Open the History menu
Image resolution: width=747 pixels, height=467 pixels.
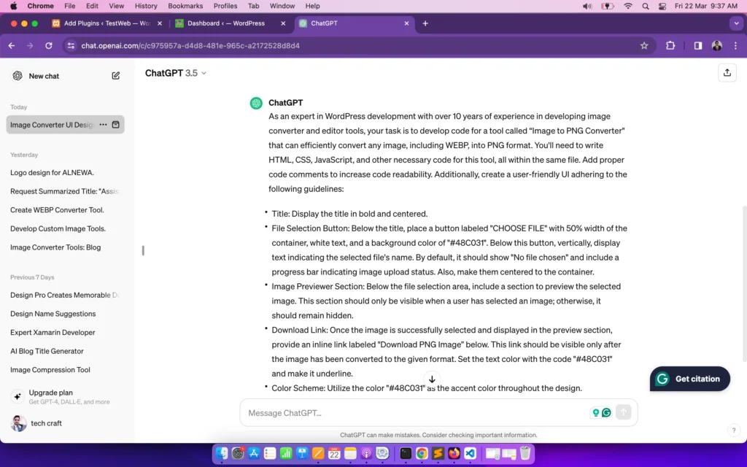point(146,6)
